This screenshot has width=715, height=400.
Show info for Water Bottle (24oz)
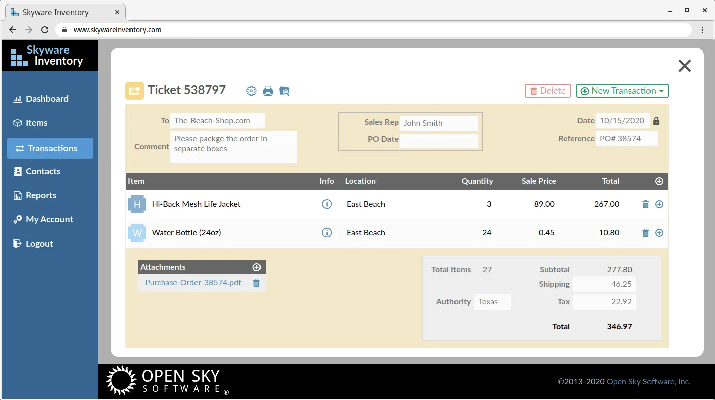[x=327, y=233]
